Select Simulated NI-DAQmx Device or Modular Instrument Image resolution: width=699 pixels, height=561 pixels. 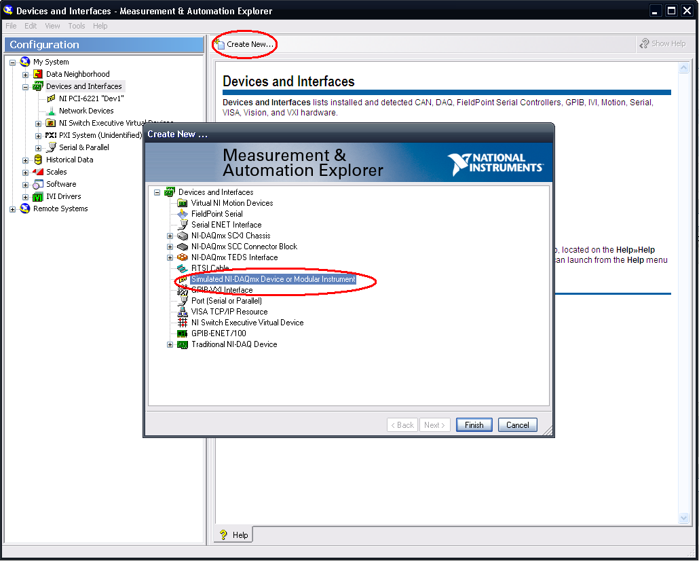273,279
